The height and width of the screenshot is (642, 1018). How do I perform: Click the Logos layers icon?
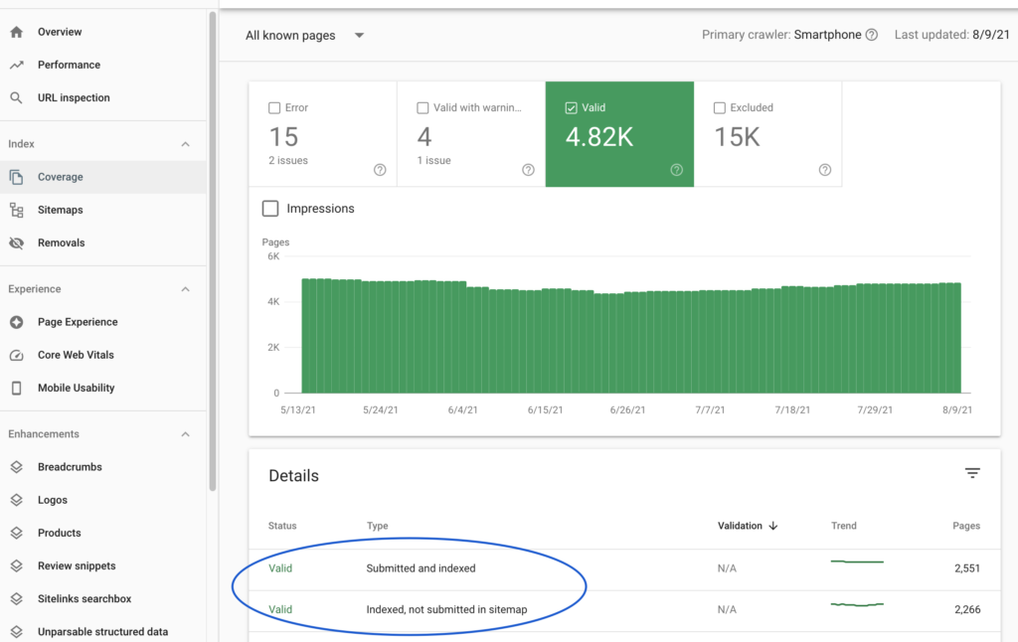pos(16,500)
